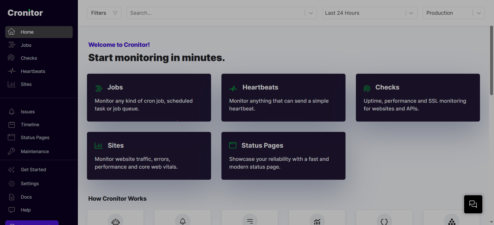Open the live chat widget button
This screenshot has width=494, height=225.
(473, 204)
